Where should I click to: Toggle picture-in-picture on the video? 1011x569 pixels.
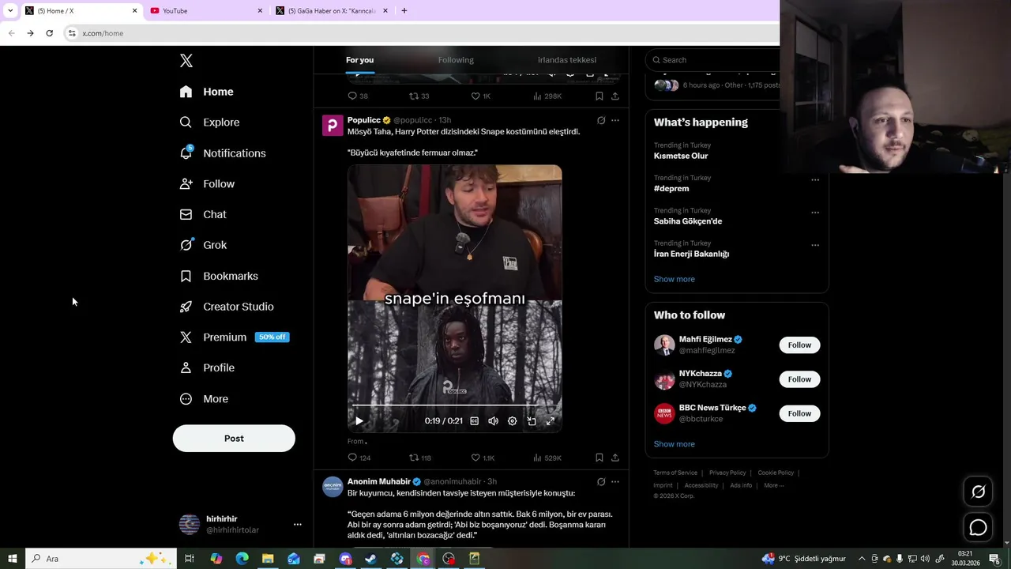(532, 421)
